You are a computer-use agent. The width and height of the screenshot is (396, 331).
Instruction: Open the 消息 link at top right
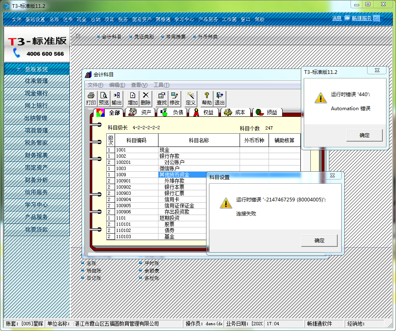pyautogui.click(x=337, y=18)
